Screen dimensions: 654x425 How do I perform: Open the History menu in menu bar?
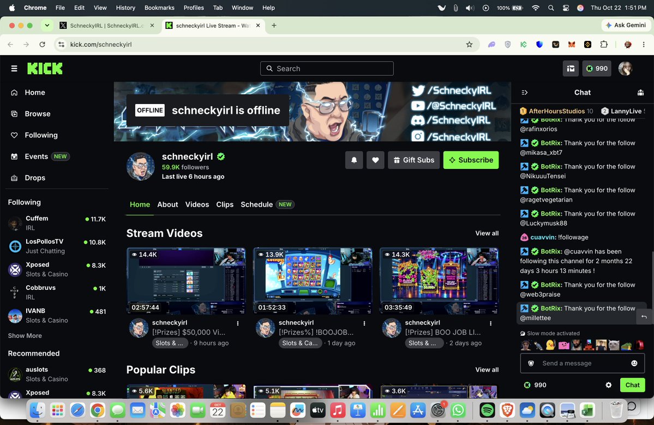(125, 8)
